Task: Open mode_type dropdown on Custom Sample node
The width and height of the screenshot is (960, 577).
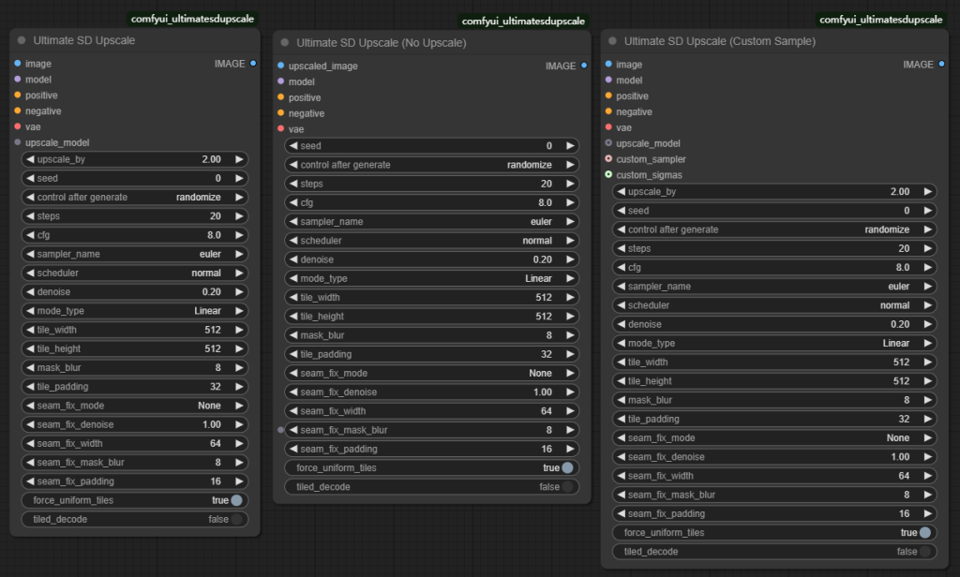Action: (x=774, y=343)
